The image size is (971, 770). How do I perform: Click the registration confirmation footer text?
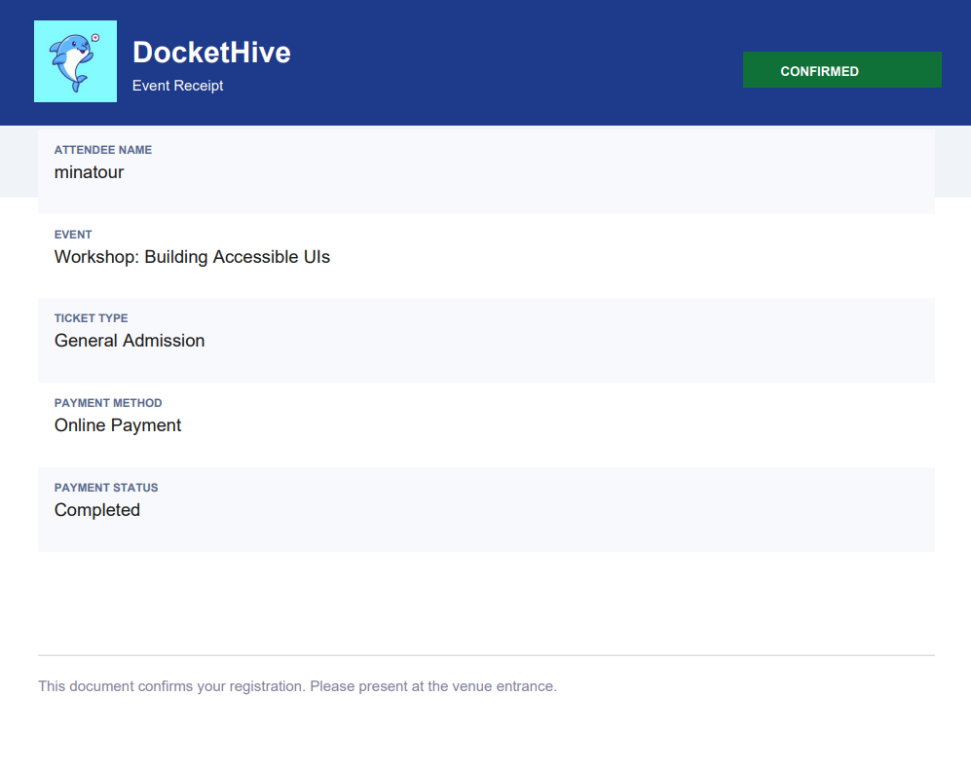point(297,686)
